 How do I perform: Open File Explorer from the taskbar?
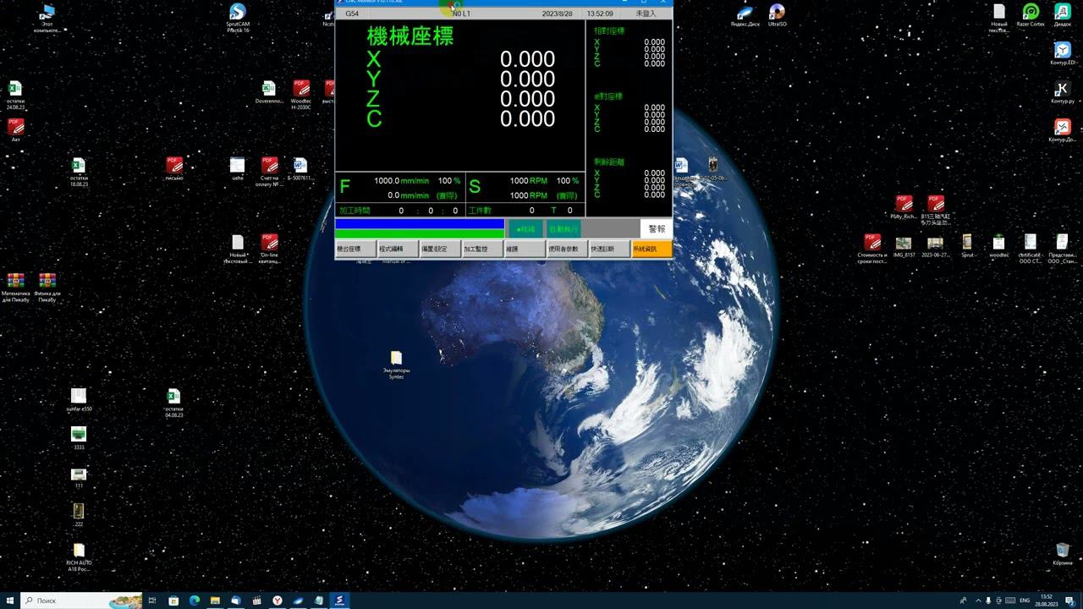(215, 601)
